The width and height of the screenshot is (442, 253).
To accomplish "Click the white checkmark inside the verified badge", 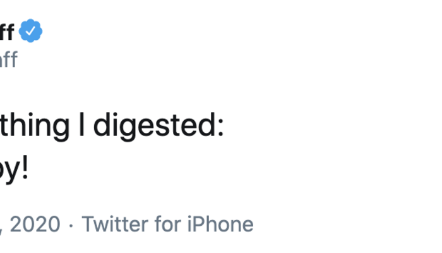I will tap(30, 31).
